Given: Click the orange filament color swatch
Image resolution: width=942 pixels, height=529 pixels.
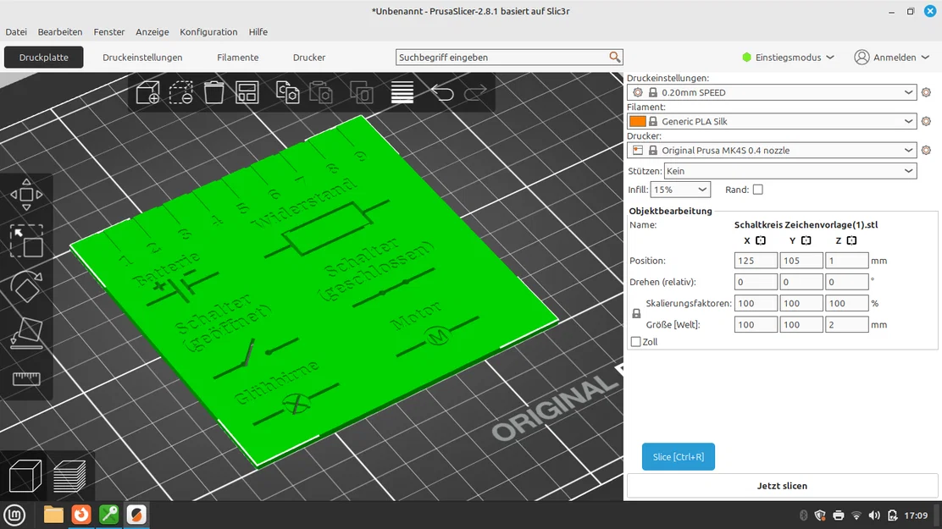Looking at the screenshot, I should point(637,121).
